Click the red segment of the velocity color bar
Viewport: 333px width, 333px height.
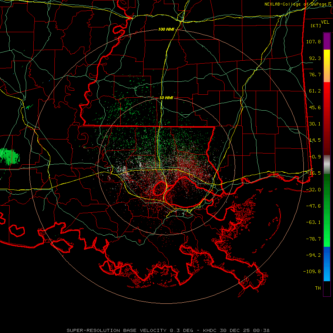(327, 118)
